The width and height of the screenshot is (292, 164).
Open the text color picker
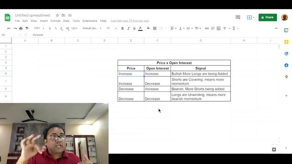click(x=141, y=28)
